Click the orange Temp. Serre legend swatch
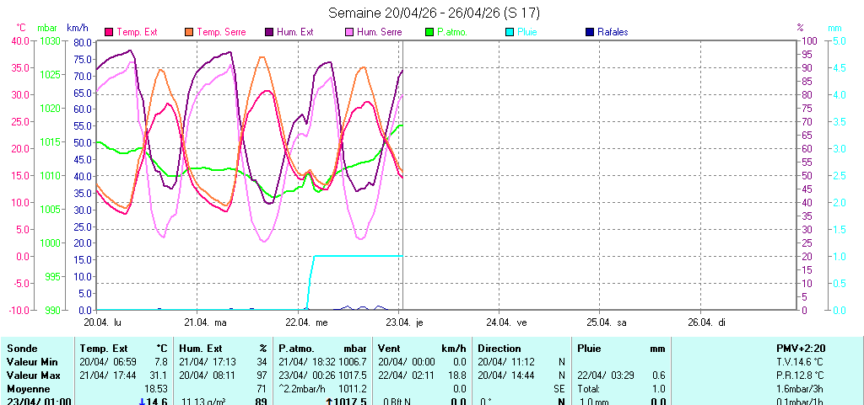This screenshot has width=864, height=405. [189, 32]
